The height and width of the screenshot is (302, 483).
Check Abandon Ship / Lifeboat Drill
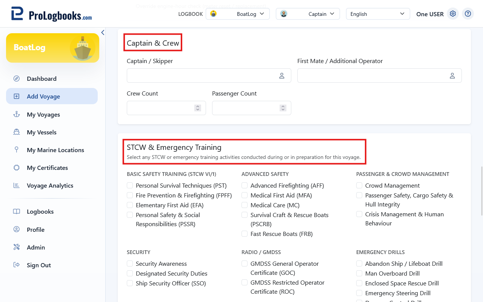click(359, 263)
